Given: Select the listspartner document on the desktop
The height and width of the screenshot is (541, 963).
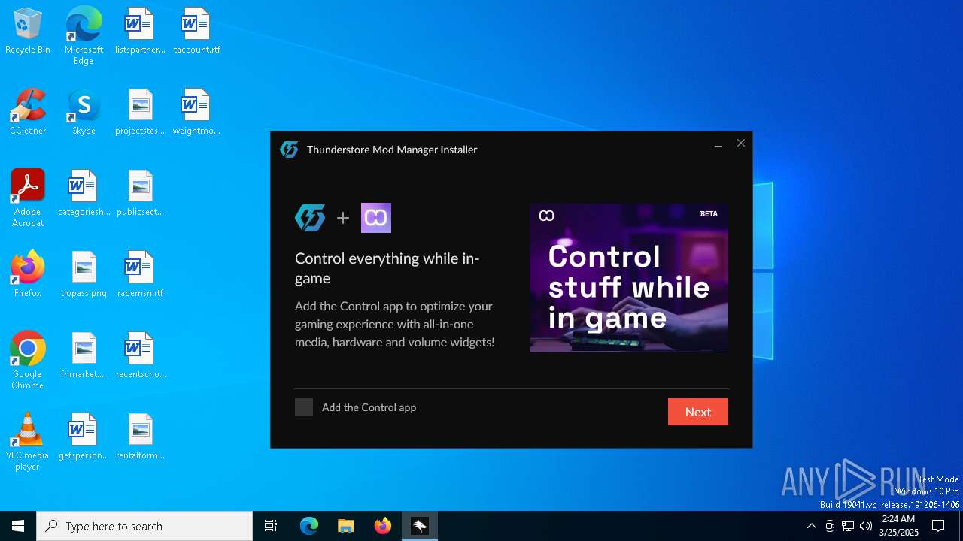Looking at the screenshot, I should click(140, 32).
